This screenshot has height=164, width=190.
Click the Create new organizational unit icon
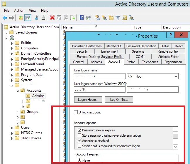111,18
